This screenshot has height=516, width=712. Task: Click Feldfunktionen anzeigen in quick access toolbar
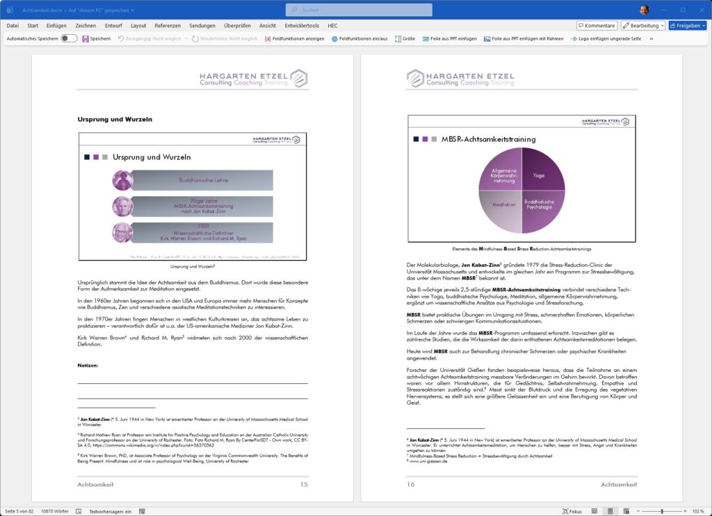(295, 39)
